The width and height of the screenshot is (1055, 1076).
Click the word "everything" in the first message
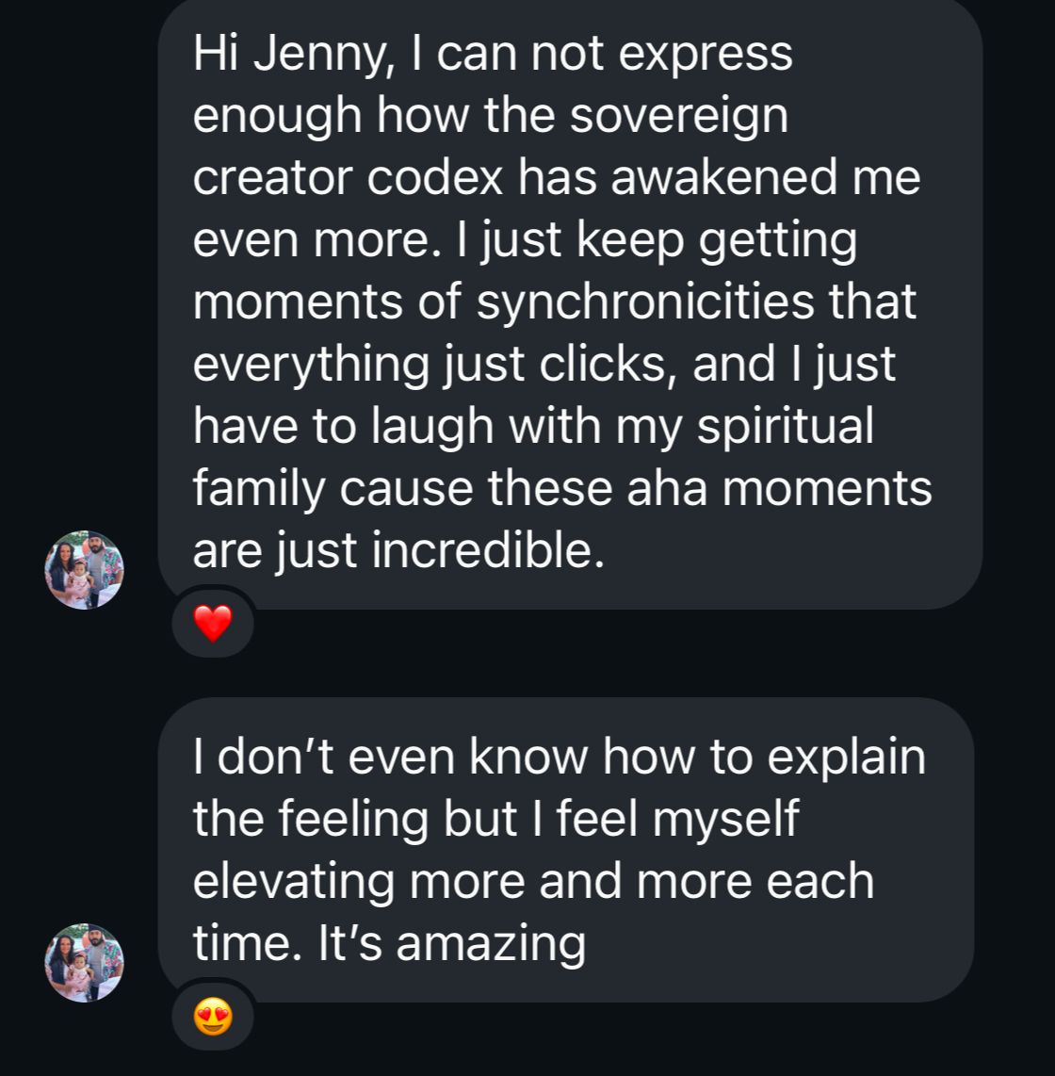(x=311, y=365)
